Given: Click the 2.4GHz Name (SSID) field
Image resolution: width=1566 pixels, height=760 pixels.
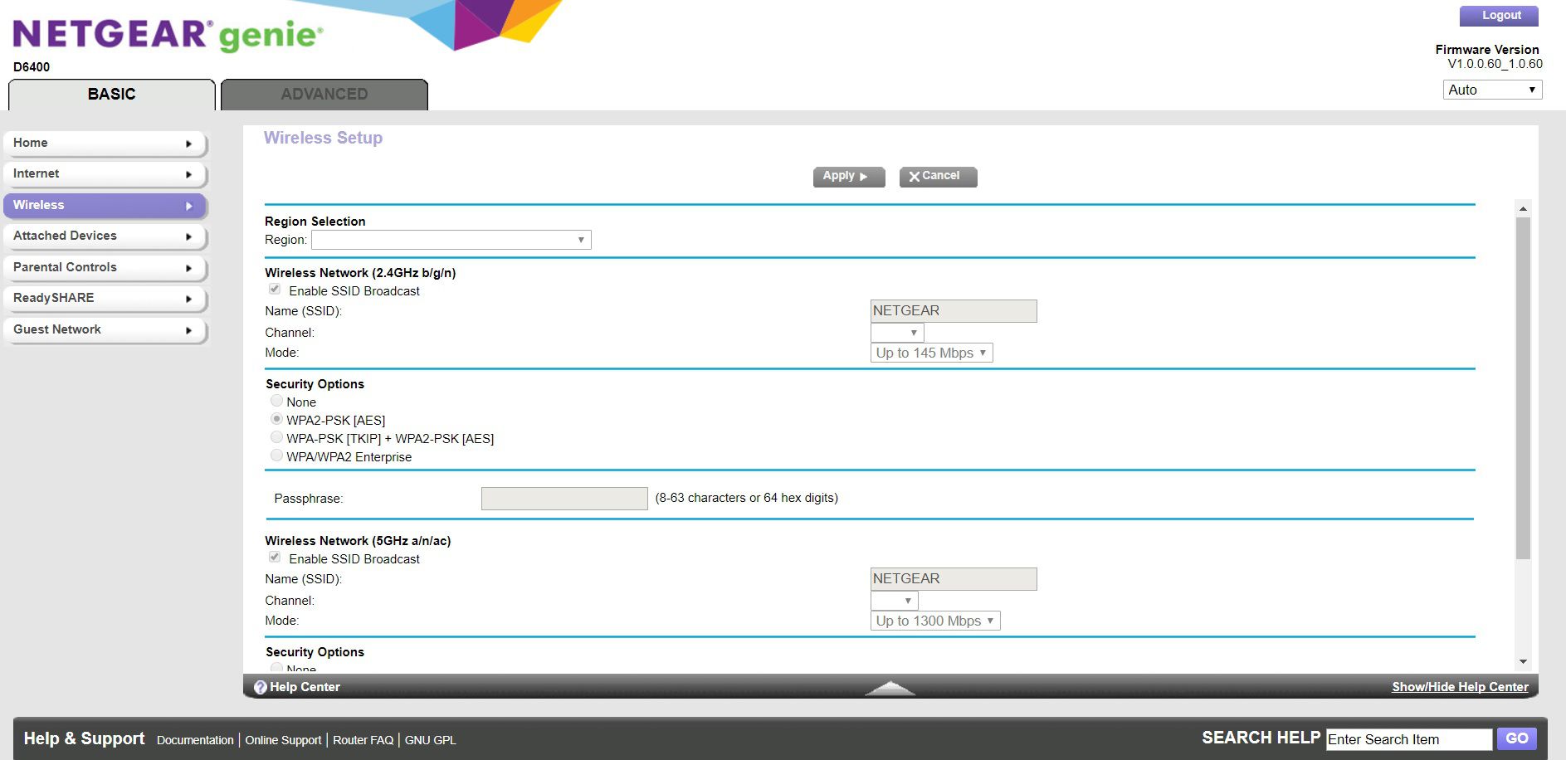Looking at the screenshot, I should click(954, 311).
